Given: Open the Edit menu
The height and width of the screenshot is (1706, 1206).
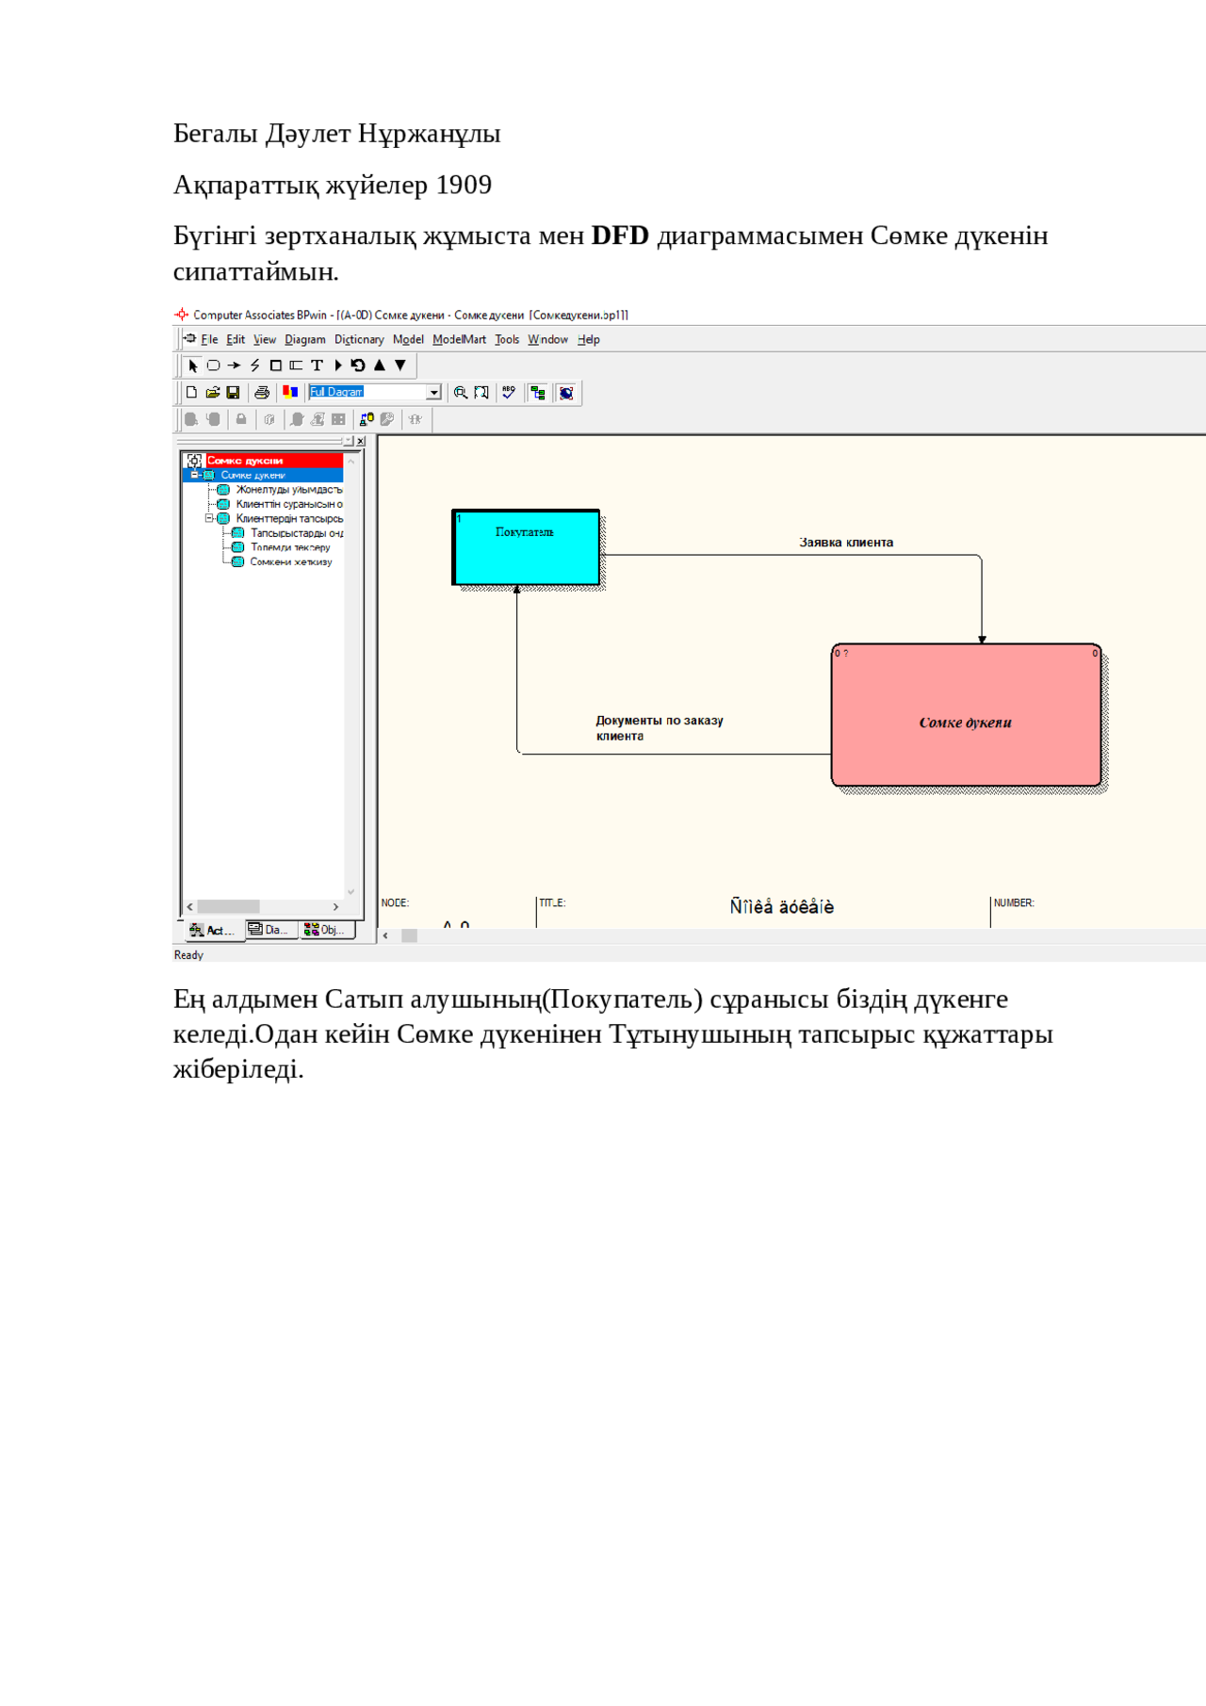Looking at the screenshot, I should pos(236,340).
